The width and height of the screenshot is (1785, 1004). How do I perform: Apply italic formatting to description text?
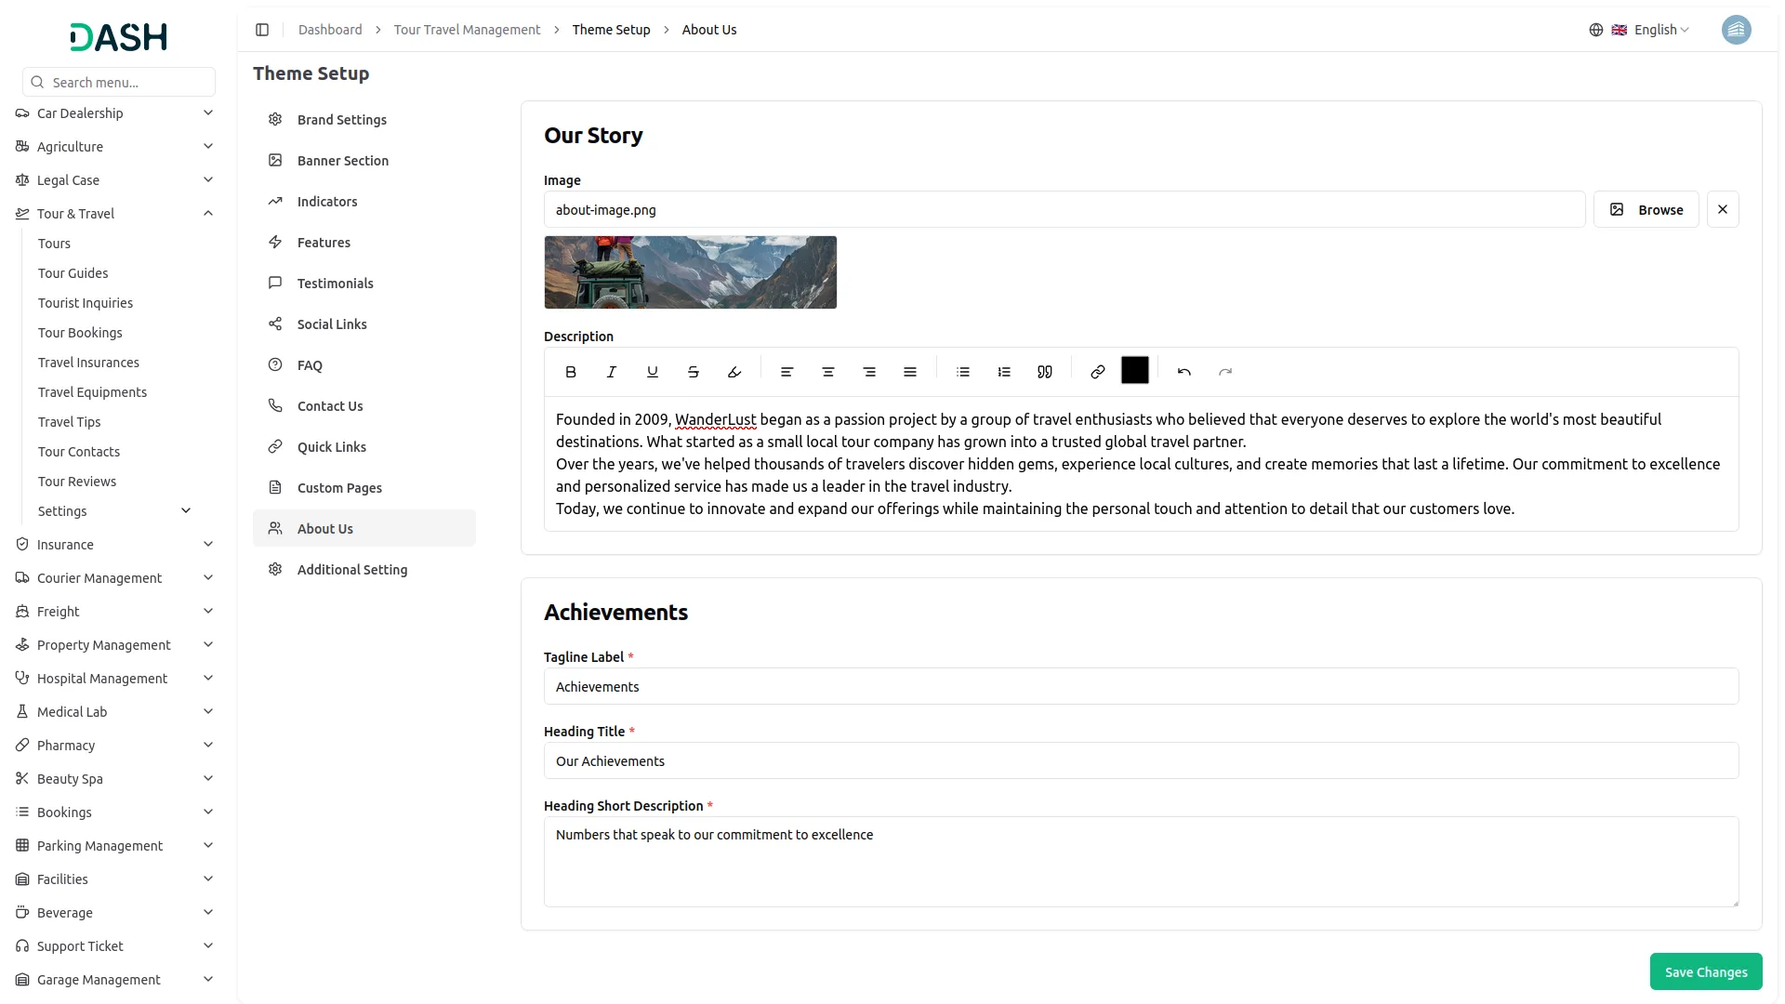pos(611,371)
